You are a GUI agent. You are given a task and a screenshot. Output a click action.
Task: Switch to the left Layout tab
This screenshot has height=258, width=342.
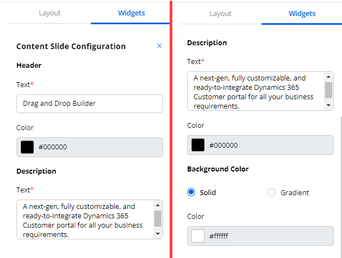[x=50, y=13]
